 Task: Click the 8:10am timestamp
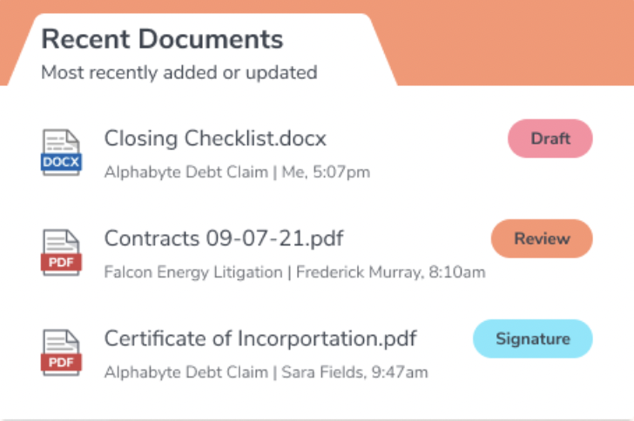click(x=457, y=272)
